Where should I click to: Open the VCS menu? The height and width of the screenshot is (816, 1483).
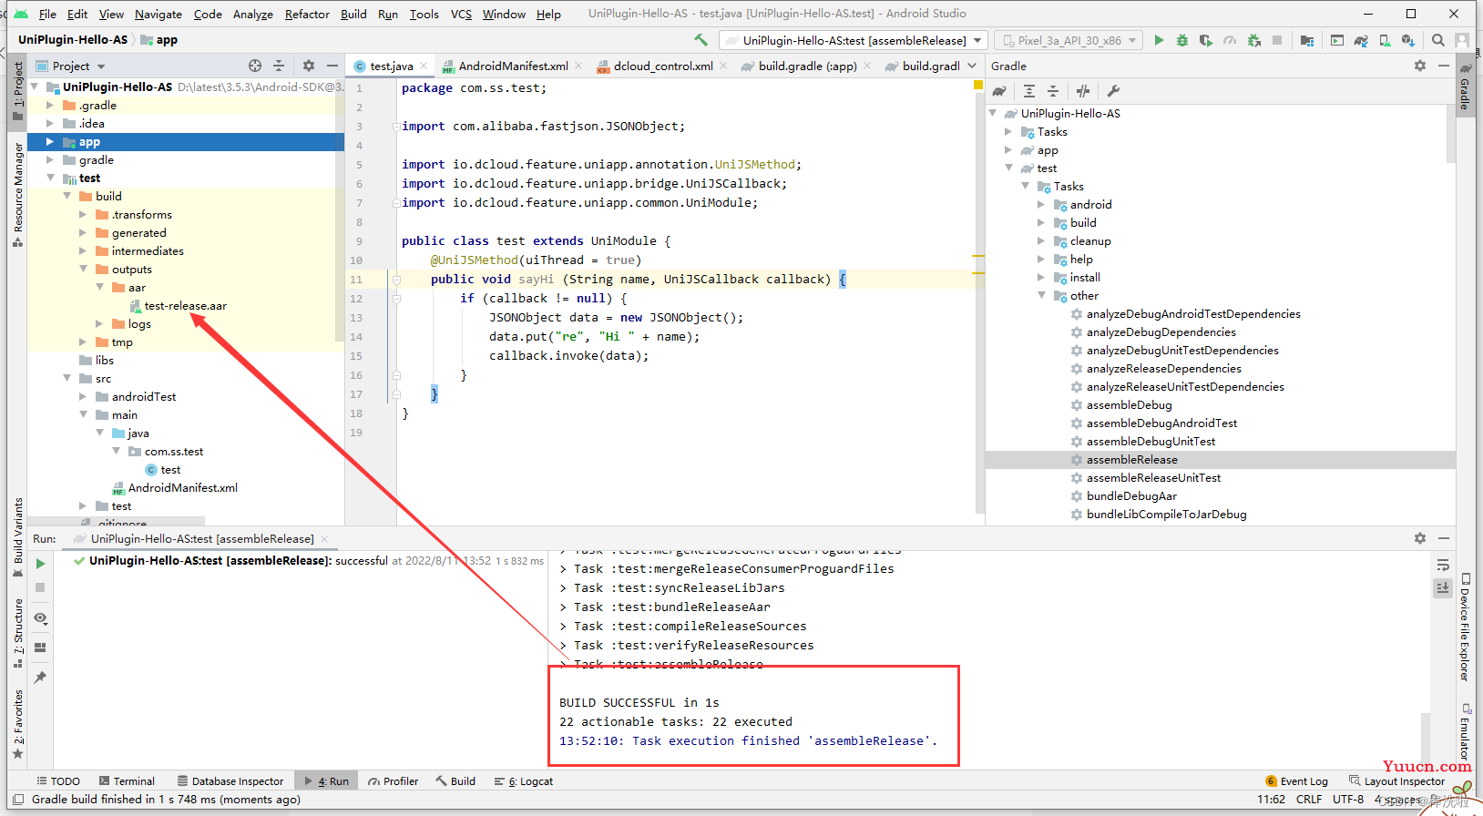[461, 14]
